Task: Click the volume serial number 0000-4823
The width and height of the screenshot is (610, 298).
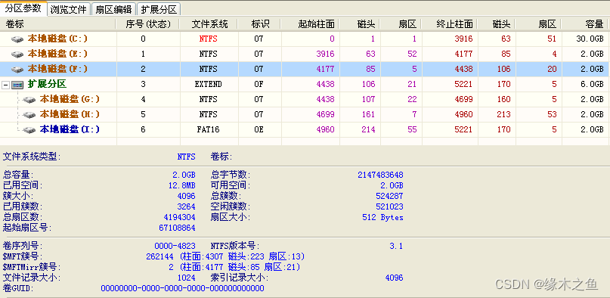Action: 175,246
